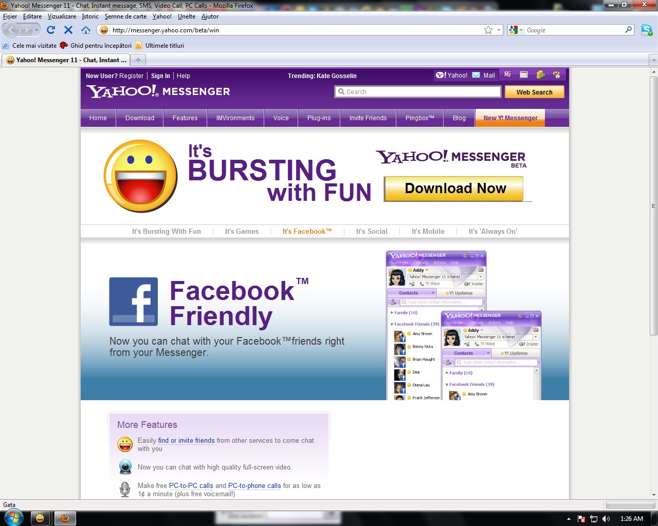The height and width of the screenshot is (526, 658).
Task: Bookmark this page with the star icon
Action: click(x=488, y=30)
